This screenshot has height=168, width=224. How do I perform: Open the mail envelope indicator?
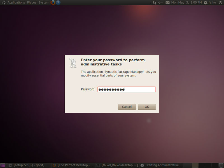[x=167, y=3]
